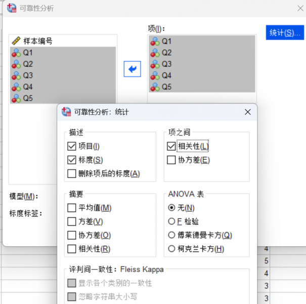
Task: Choose 傅莱德曼卡方(Q) ANOVA option
Action: [x=171, y=235]
